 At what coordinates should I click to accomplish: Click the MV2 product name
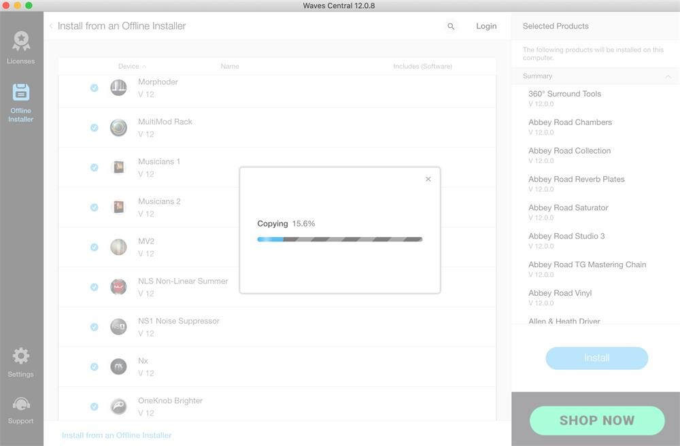146,241
